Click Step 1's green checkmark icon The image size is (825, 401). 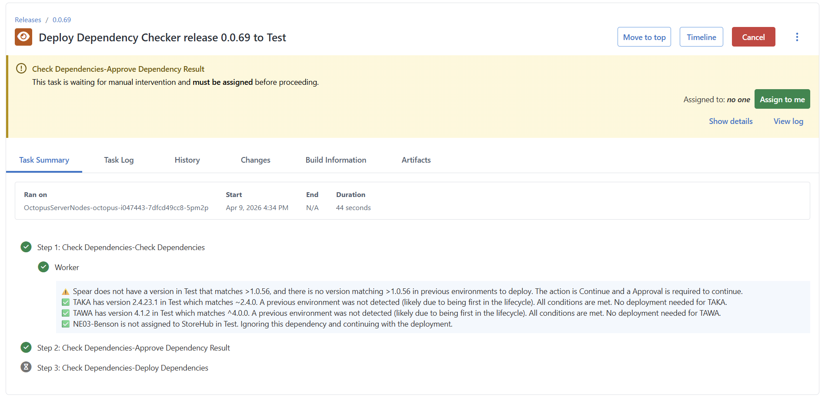pos(26,247)
